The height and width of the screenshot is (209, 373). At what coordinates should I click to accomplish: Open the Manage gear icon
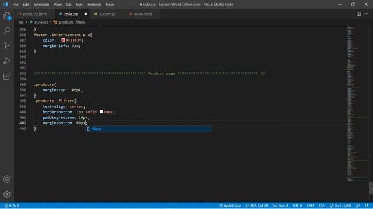point(7,194)
